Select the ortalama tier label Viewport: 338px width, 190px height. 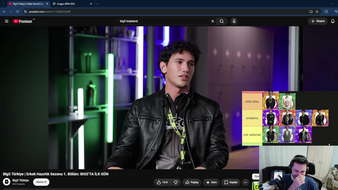tap(252, 118)
